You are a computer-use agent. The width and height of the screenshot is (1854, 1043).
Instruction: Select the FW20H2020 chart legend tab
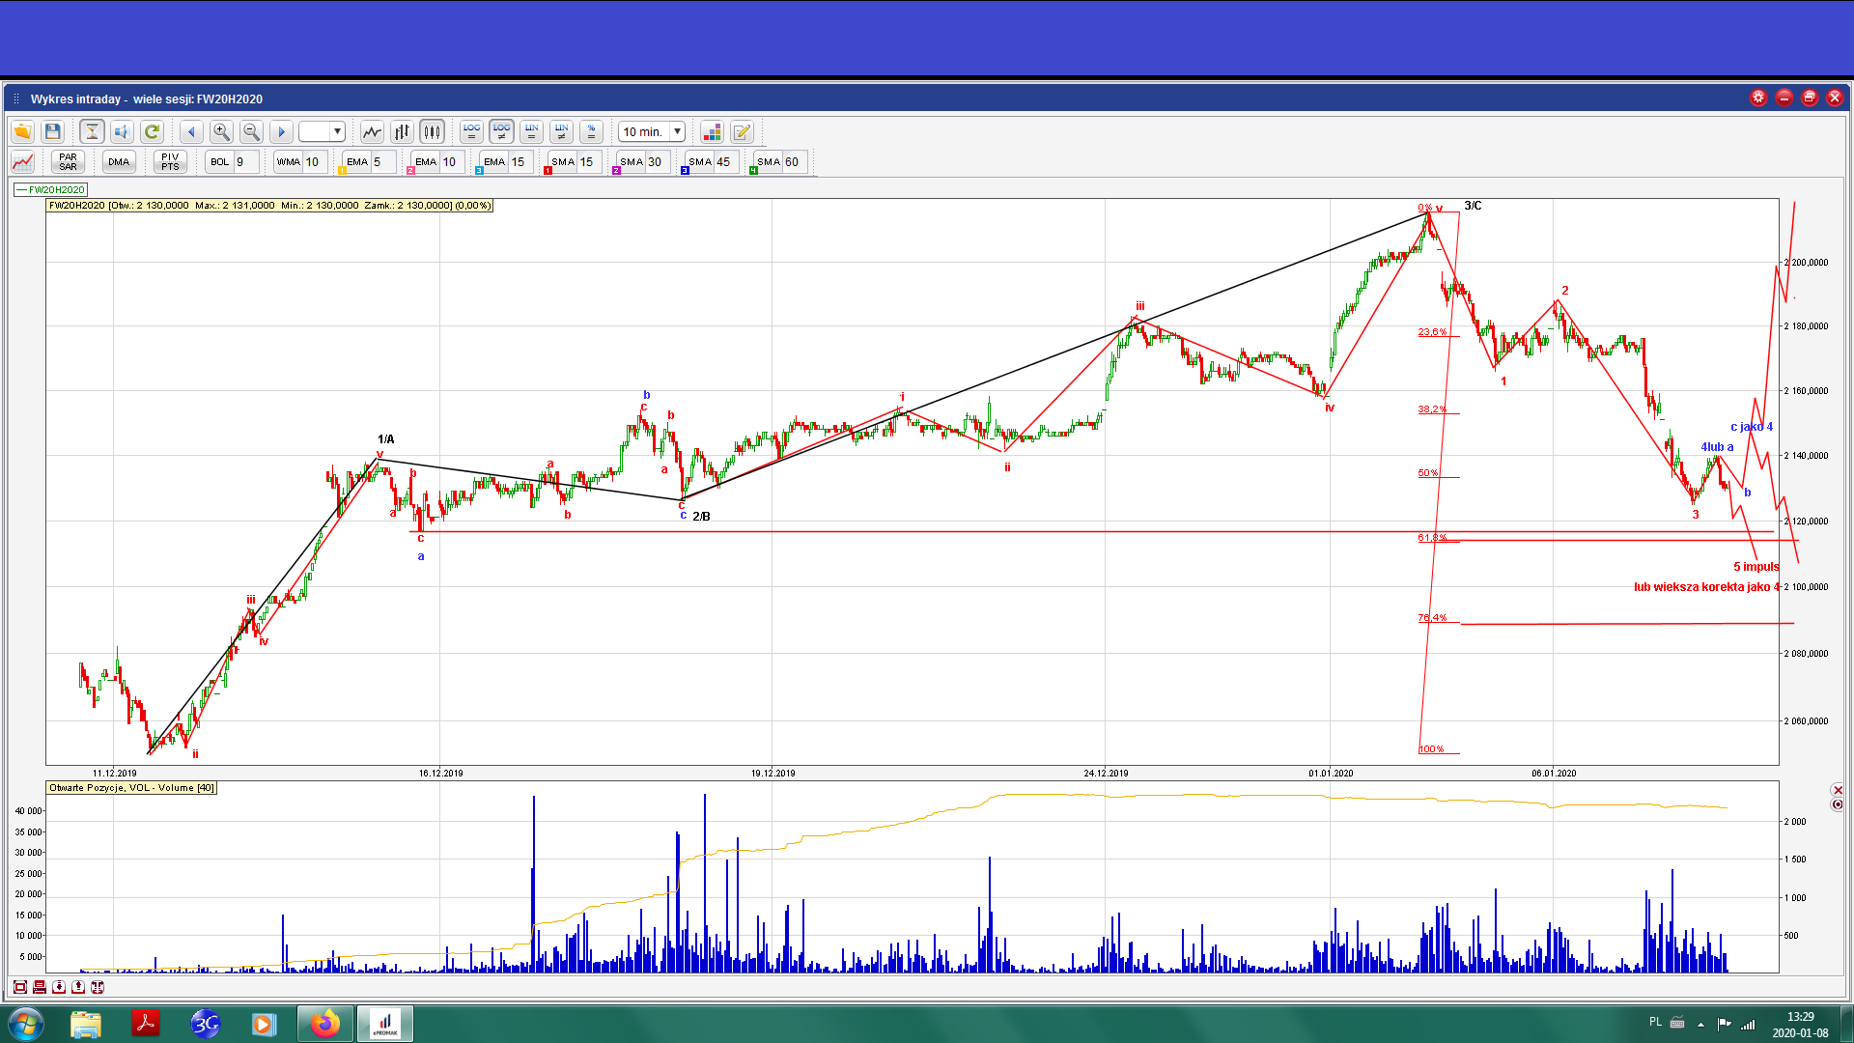(x=52, y=189)
